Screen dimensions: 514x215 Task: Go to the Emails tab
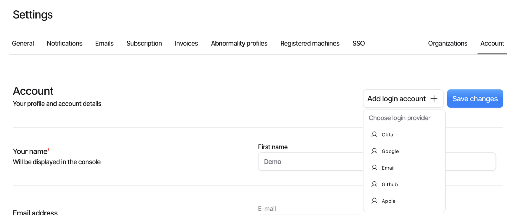pyautogui.click(x=104, y=43)
